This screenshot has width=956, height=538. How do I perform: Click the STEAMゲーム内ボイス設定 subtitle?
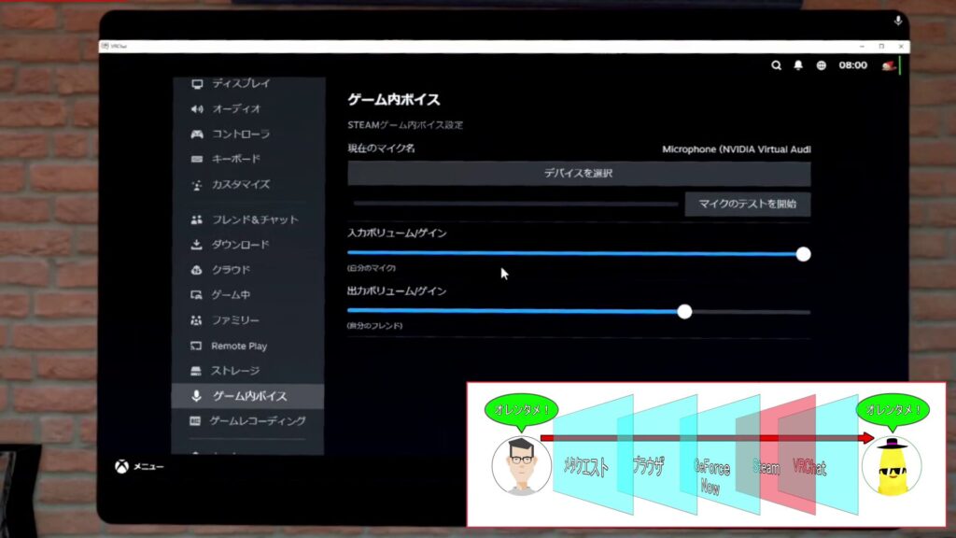tap(405, 125)
